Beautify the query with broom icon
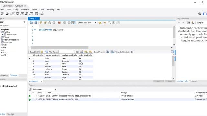207x116 pixels. tap(105, 23)
